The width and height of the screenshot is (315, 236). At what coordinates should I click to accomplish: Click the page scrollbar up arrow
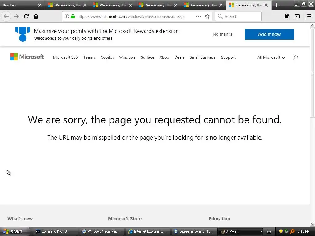[313, 25]
